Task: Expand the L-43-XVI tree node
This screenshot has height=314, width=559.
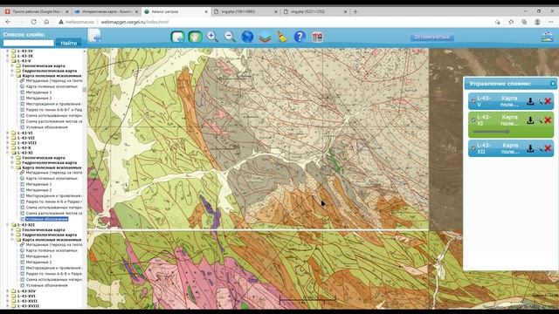Action: [x=8, y=296]
